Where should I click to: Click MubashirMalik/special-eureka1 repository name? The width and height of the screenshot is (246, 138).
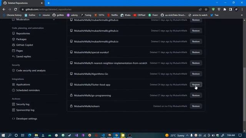(x=91, y=52)
